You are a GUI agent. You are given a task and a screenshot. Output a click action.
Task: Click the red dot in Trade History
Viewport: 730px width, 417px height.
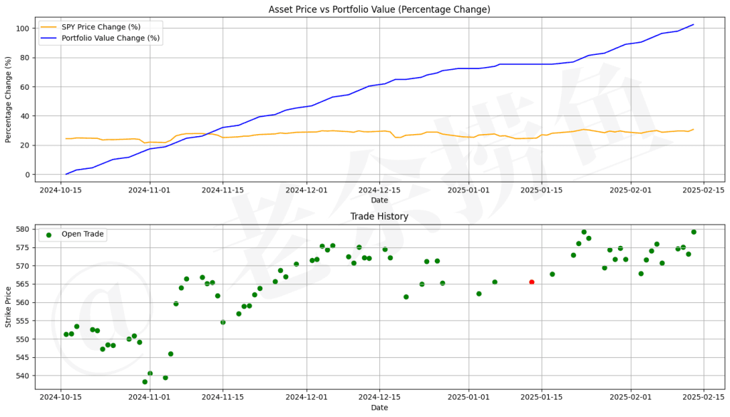pos(532,282)
